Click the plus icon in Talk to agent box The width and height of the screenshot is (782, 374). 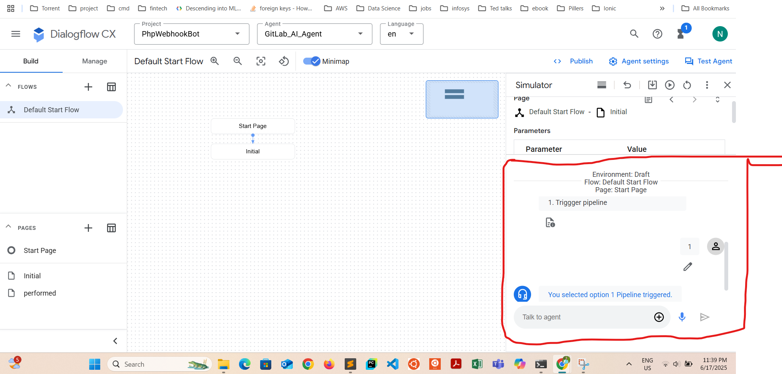pyautogui.click(x=659, y=317)
